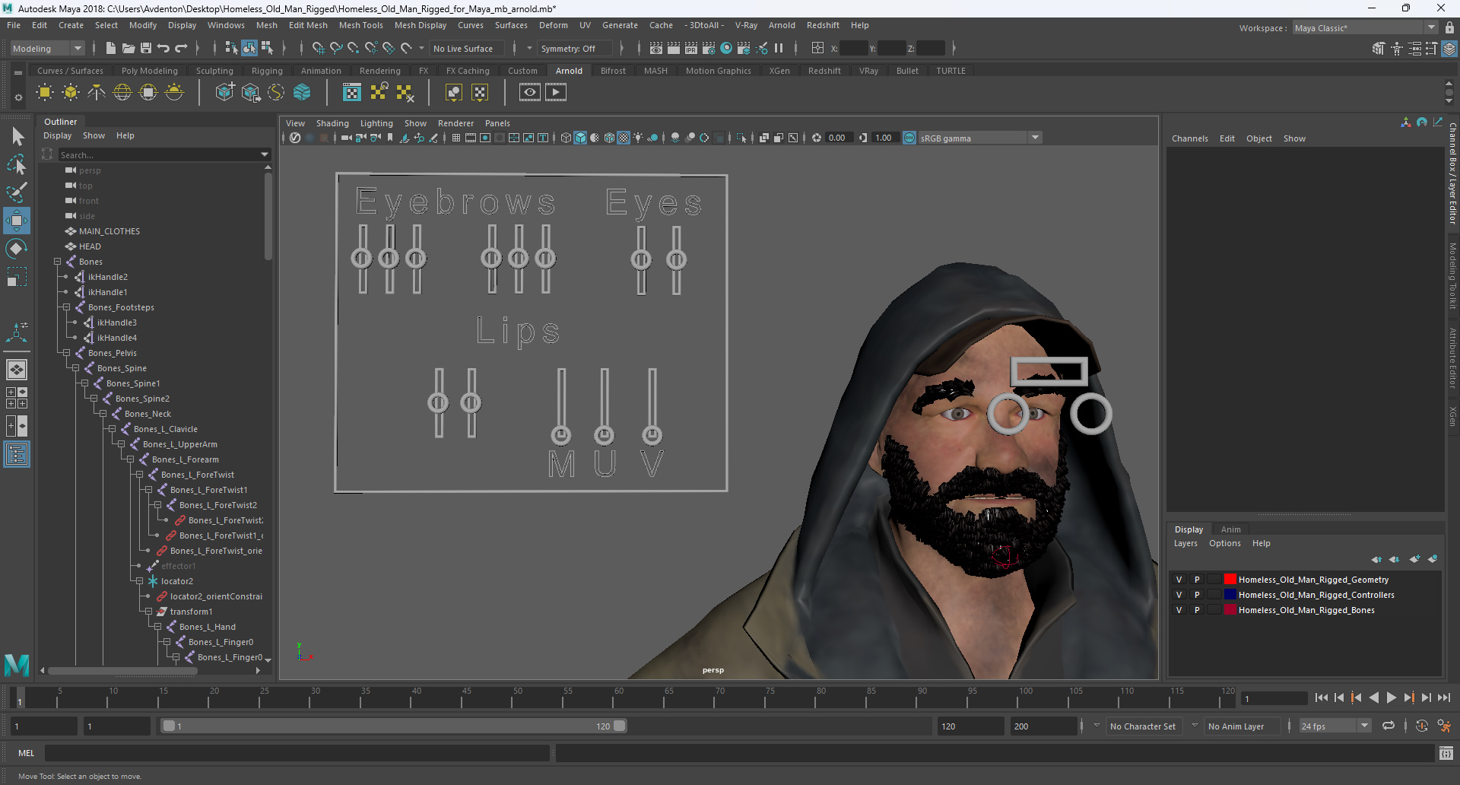The width and height of the screenshot is (1460, 785).
Task: Play the animation forward
Action: 1392,698
